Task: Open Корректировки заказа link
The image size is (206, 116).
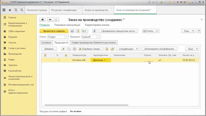Action: point(97,25)
